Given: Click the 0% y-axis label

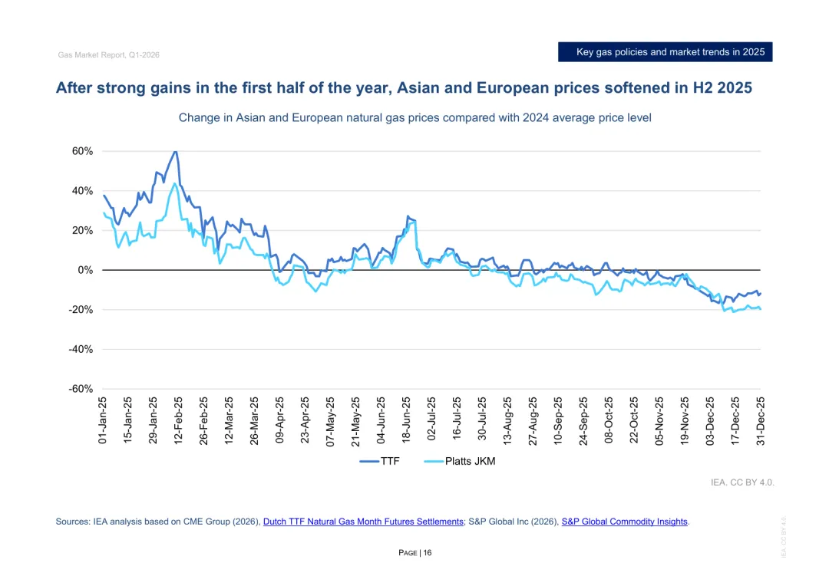Looking at the screenshot, I should coord(85,270).
